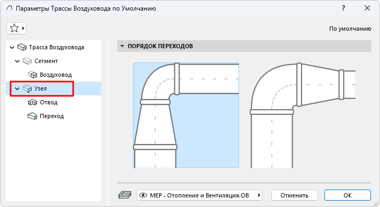Choose transition-after-elbow order option
This screenshot has width=380, height=207.
(x=303, y=115)
